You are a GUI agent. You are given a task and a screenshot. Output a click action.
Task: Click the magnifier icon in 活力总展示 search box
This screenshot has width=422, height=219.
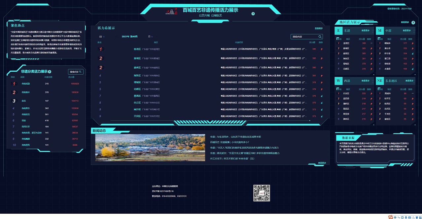[x=320, y=37]
